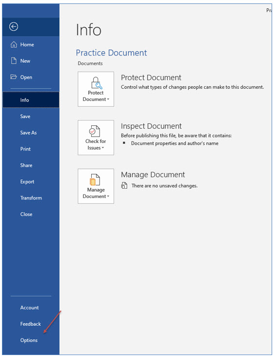
Task: Click the Open folder icon
Action: pyautogui.click(x=14, y=77)
